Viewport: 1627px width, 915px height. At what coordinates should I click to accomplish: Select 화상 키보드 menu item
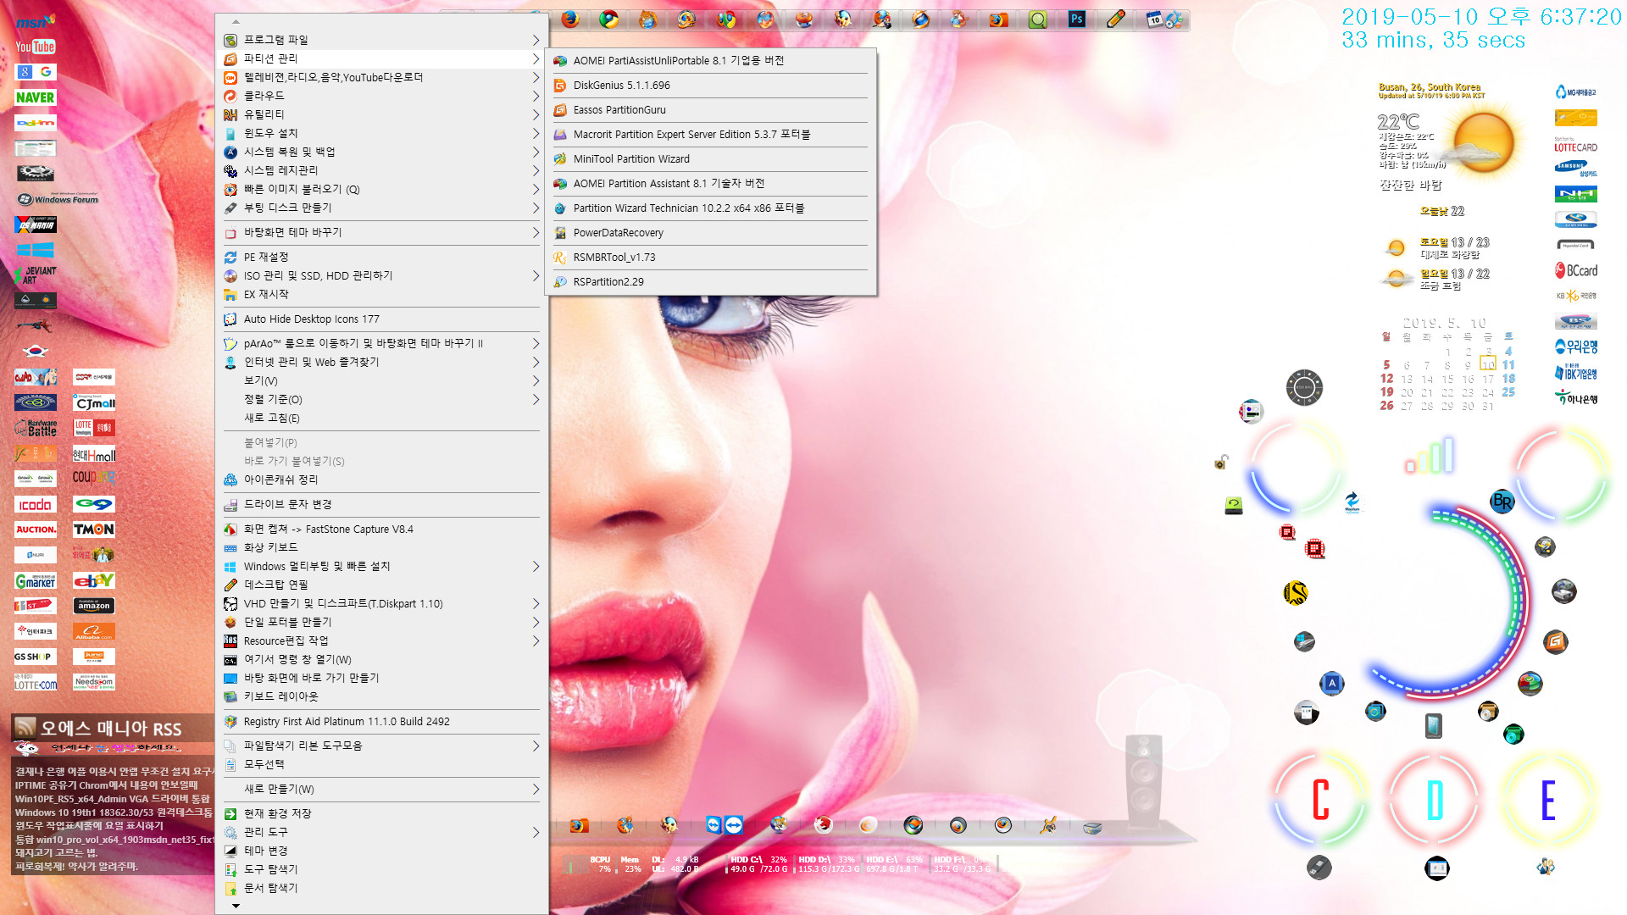pos(381,547)
